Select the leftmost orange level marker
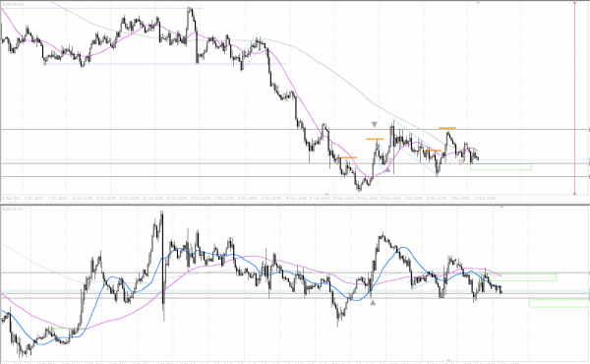Screen dimensions: 590x364 pyautogui.click(x=348, y=157)
